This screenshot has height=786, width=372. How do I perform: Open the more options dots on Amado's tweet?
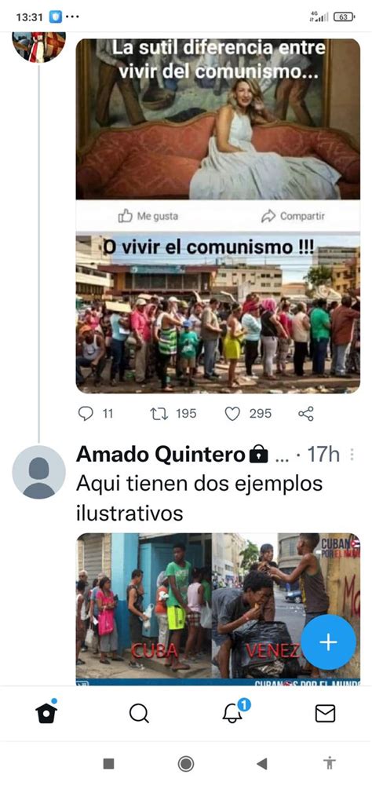click(x=352, y=454)
